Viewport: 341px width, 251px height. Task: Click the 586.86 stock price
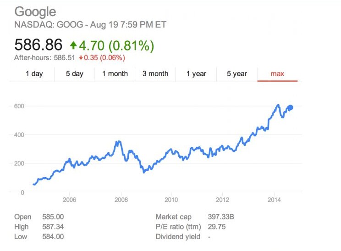38,45
